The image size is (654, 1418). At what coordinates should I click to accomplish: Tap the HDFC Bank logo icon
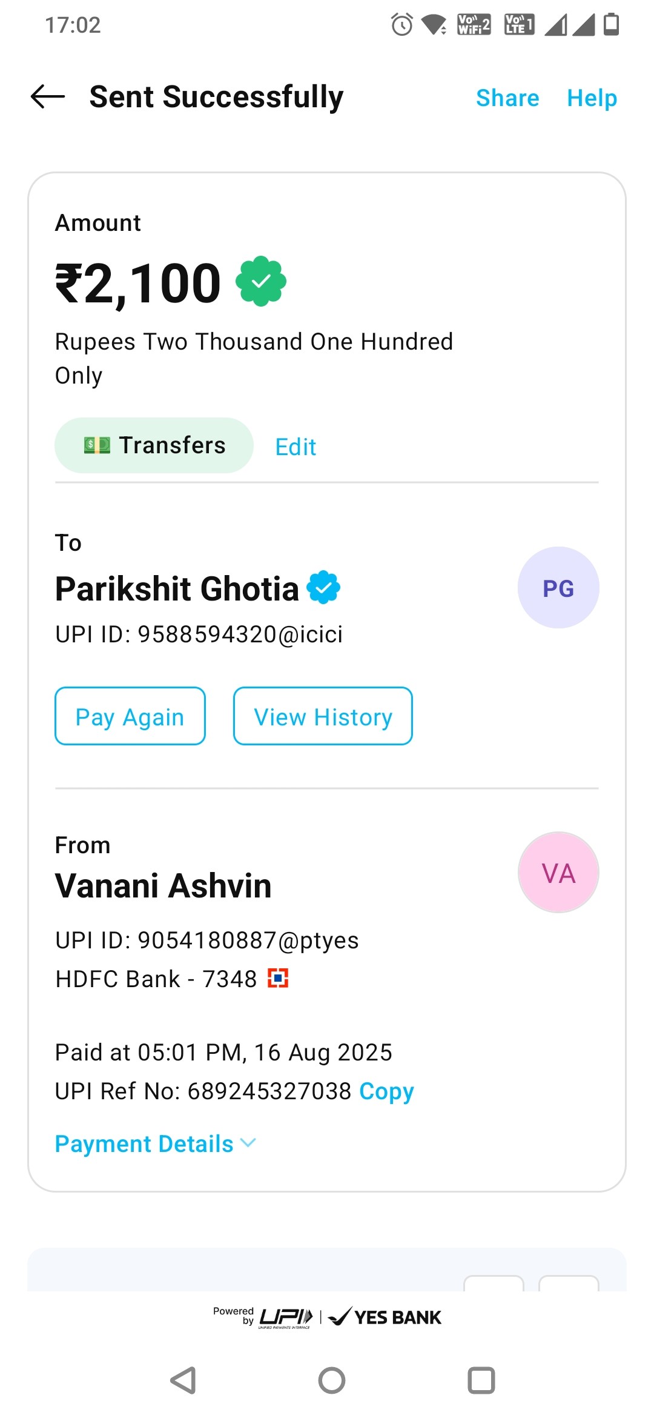click(x=278, y=978)
